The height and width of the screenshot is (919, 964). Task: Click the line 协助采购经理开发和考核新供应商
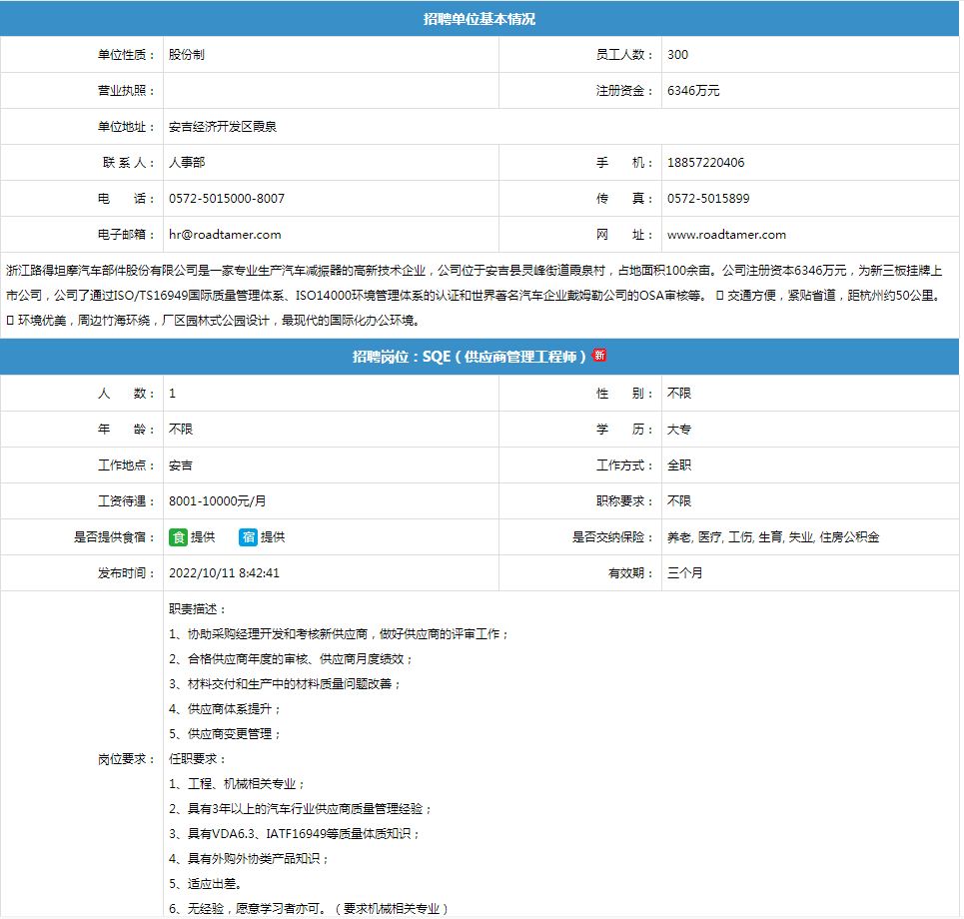click(340, 633)
